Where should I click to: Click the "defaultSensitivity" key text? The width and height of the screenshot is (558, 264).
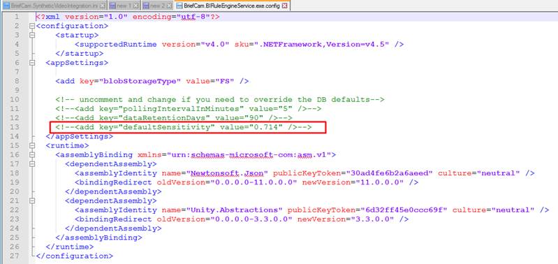point(166,127)
